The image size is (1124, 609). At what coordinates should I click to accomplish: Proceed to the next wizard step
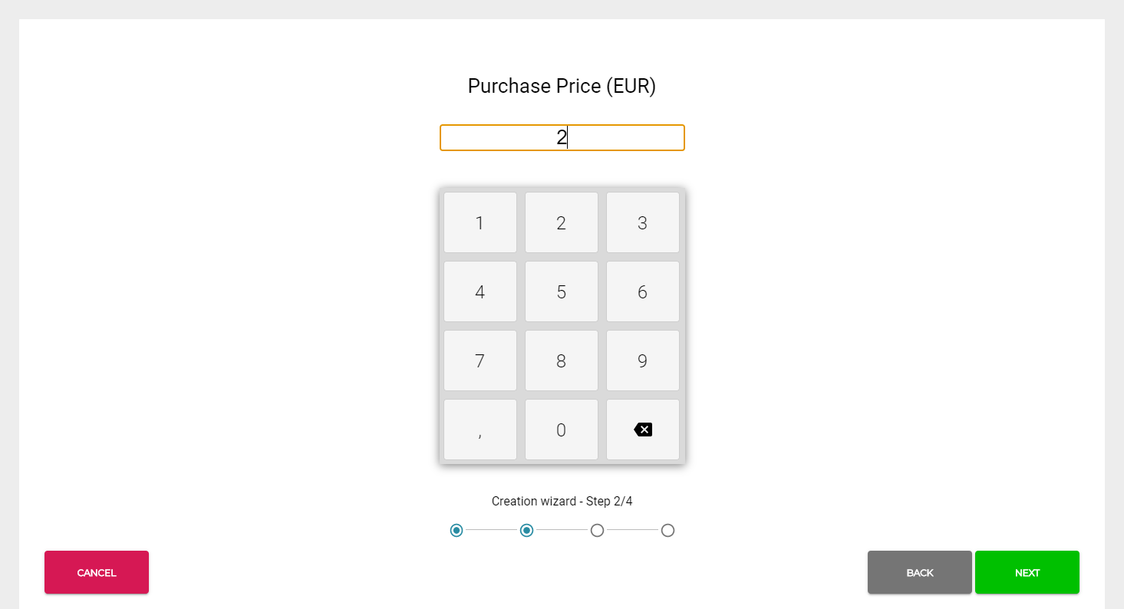[1027, 572]
